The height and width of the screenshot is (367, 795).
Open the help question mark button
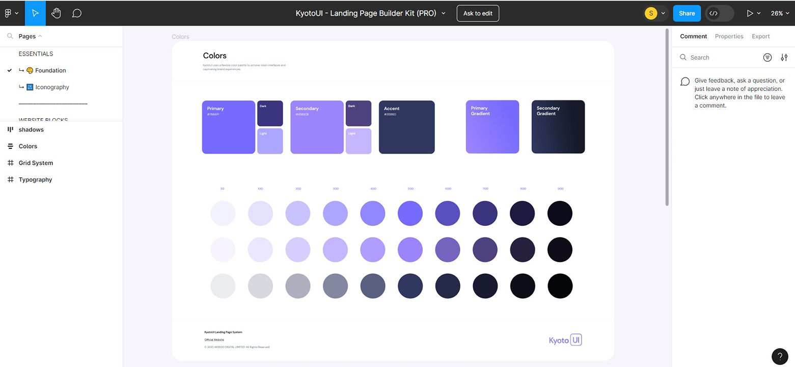click(x=779, y=356)
